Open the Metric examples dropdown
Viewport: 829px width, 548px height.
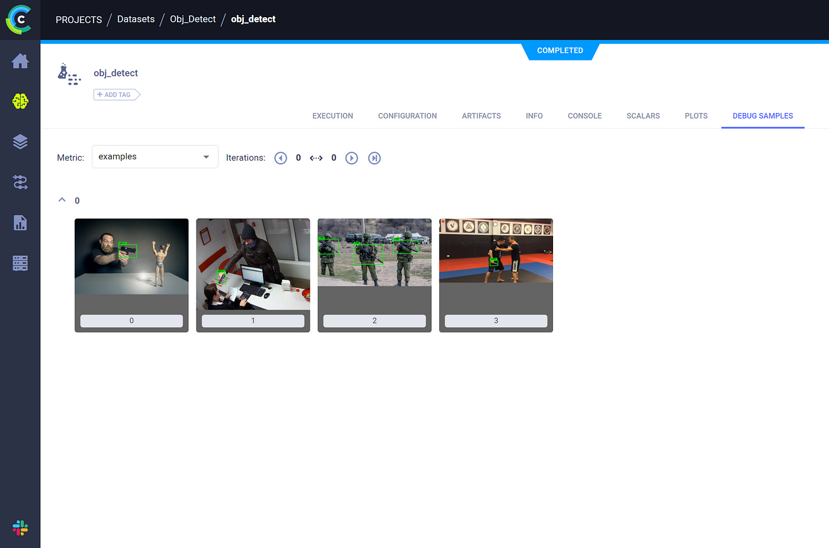[155, 157]
